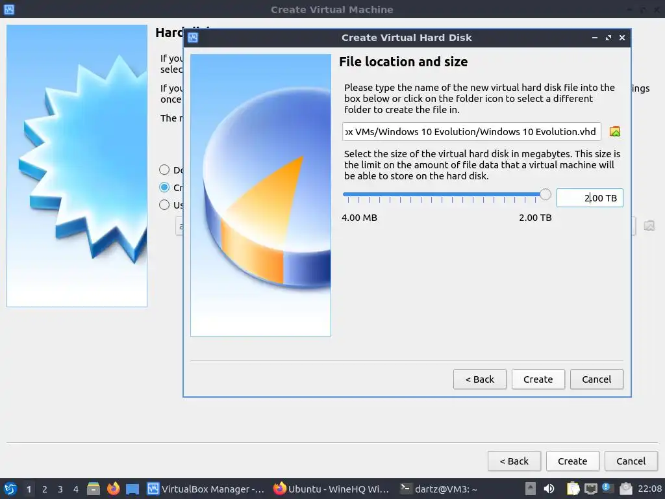The image size is (665, 499).
Task: Click the virtual hard disk file path field
Action: click(x=471, y=131)
